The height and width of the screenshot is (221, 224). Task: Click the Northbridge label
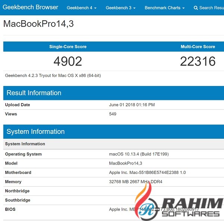[x=17, y=191]
